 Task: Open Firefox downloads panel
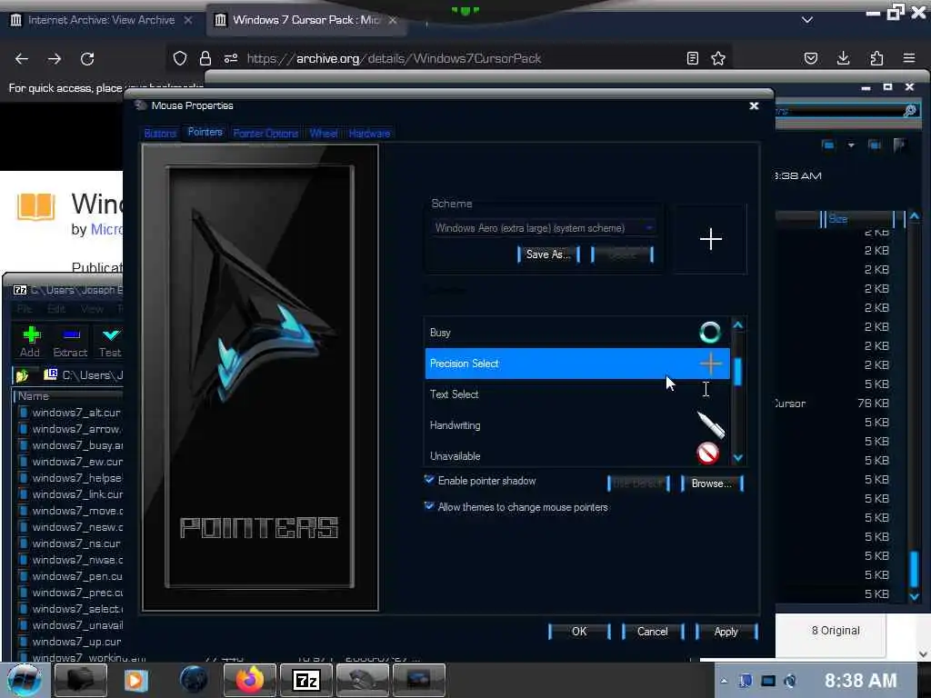coord(843,58)
